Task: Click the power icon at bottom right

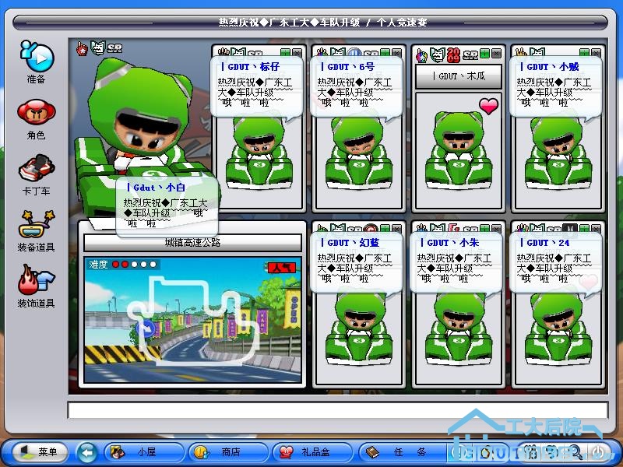Action: 597,451
